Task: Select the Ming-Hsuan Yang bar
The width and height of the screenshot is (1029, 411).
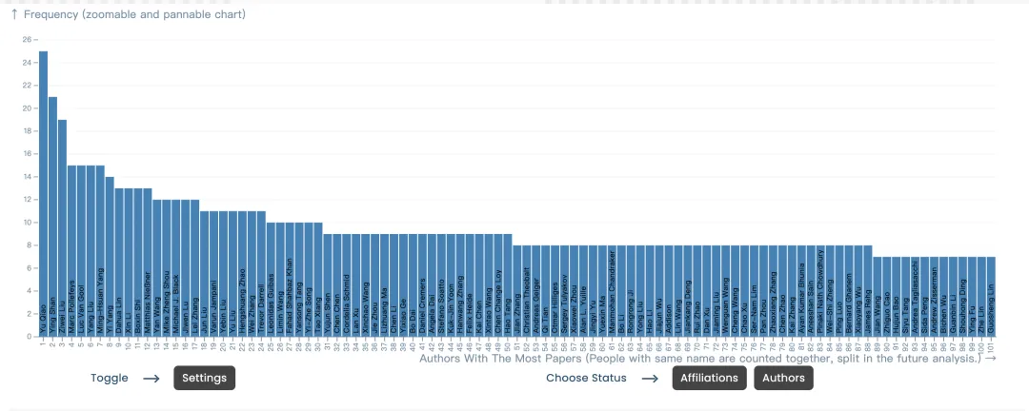Action: click(x=100, y=250)
